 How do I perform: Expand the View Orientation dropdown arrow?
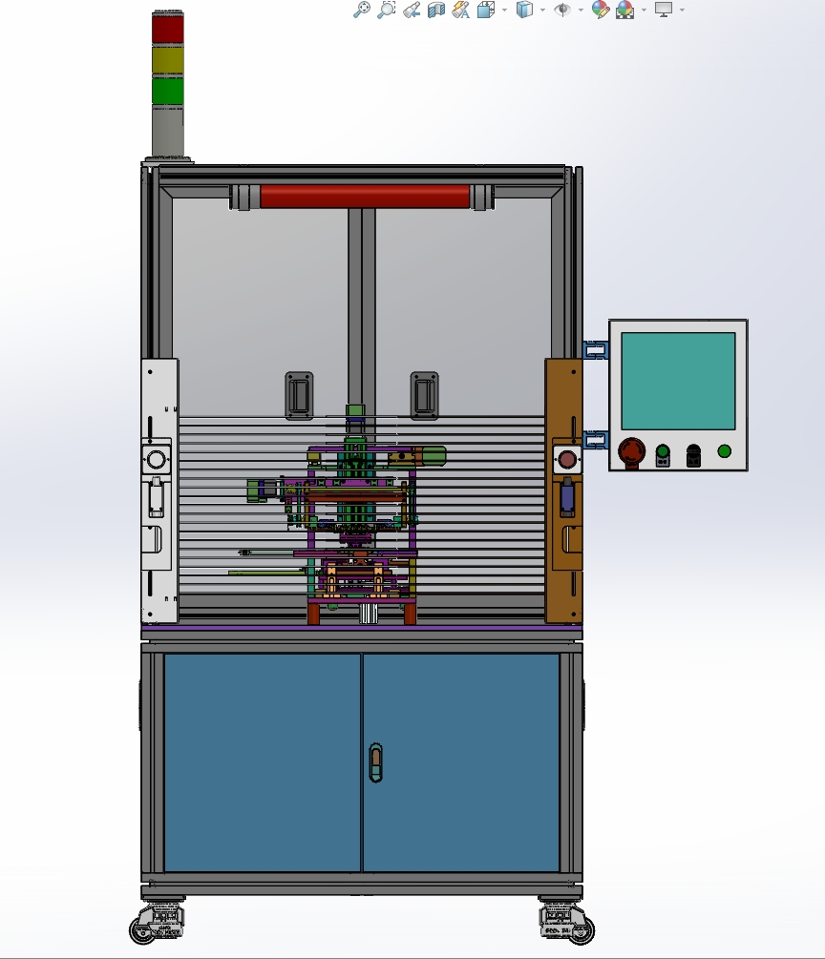504,10
